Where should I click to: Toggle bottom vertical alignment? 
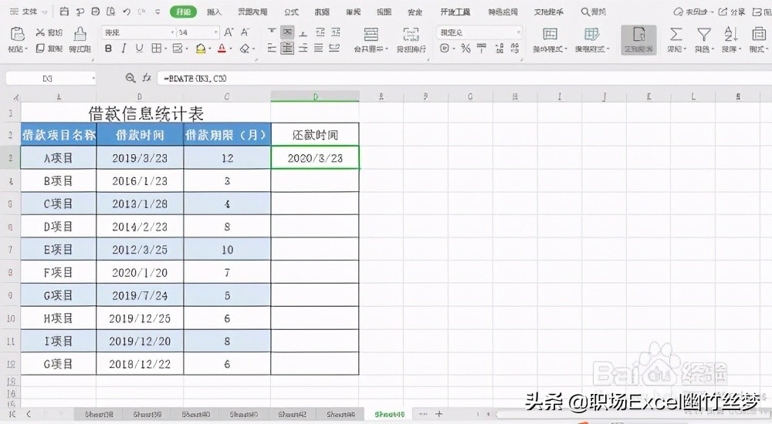(303, 32)
